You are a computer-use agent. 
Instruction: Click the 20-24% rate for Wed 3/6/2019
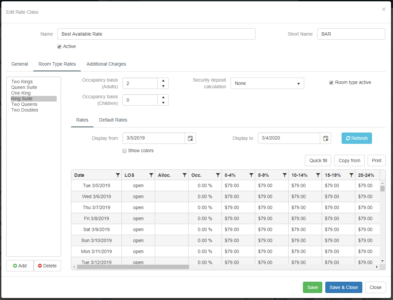tap(367, 197)
